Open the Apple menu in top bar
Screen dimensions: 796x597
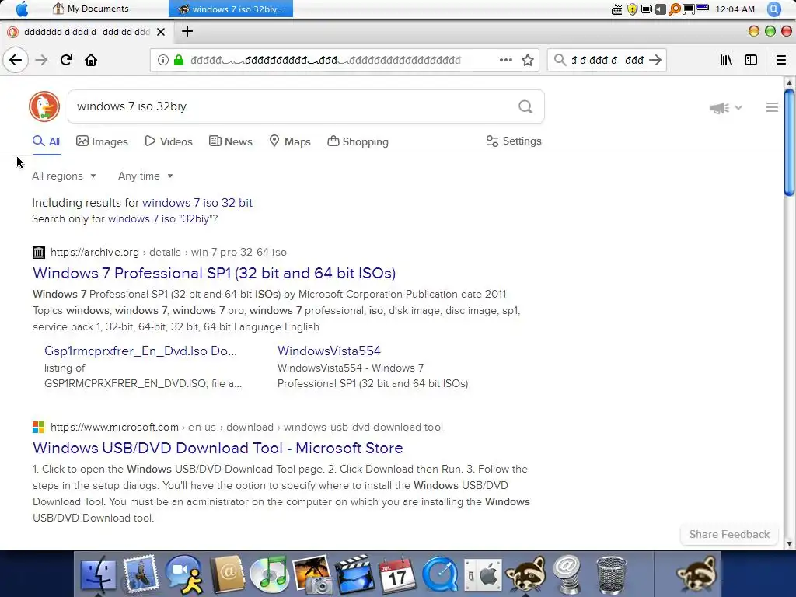click(23, 9)
